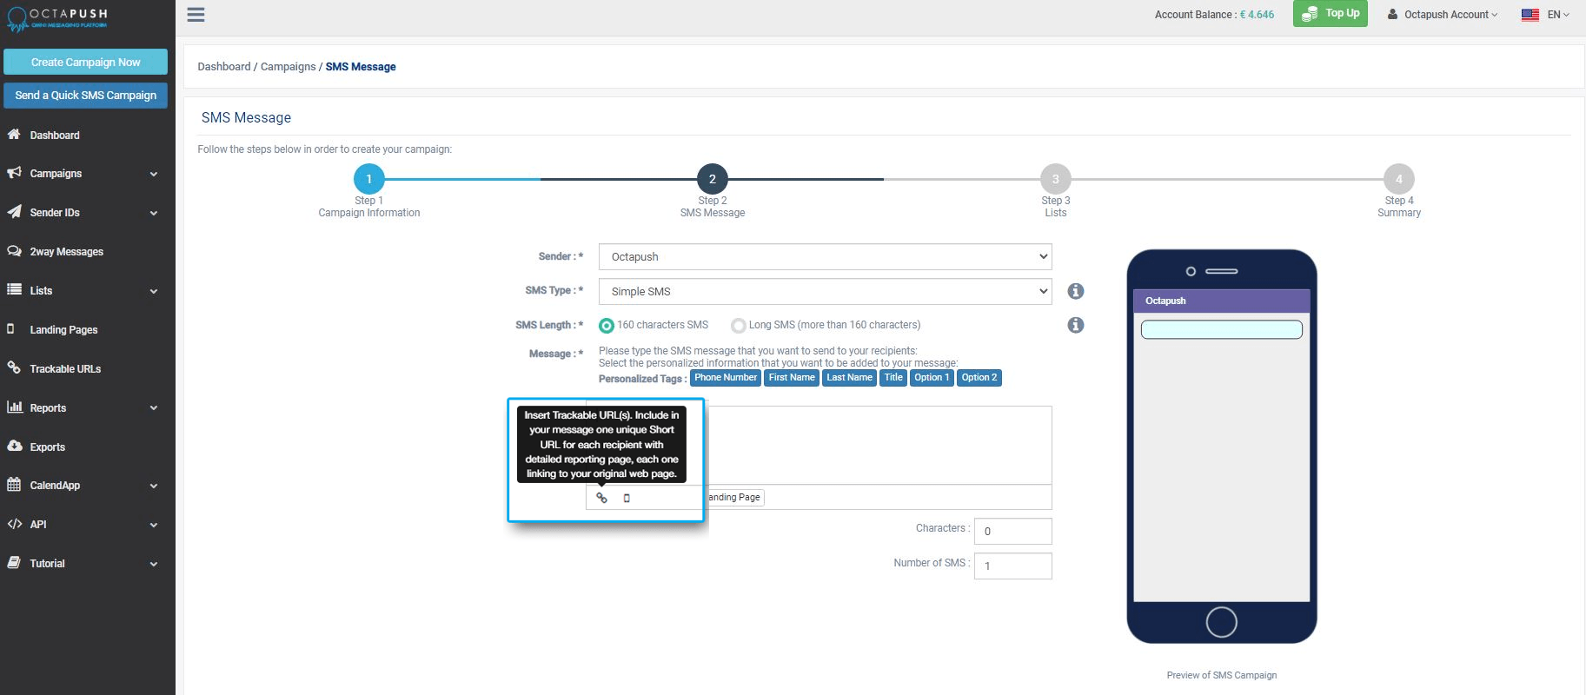Click the phone preview home button
1586x695 pixels.
click(1222, 622)
